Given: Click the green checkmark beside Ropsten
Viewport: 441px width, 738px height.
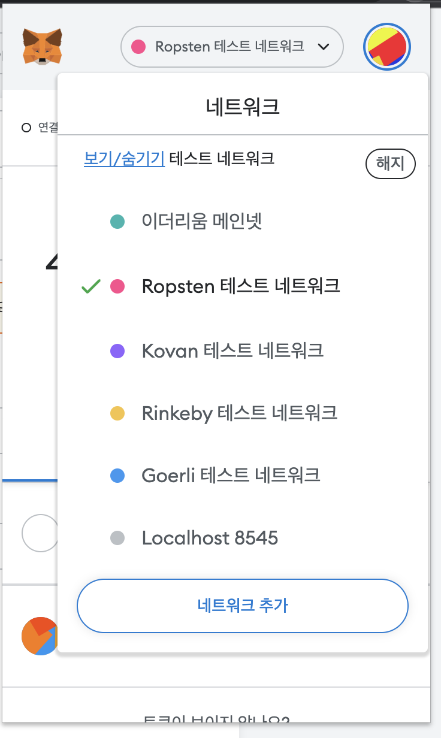Looking at the screenshot, I should tap(90, 287).
